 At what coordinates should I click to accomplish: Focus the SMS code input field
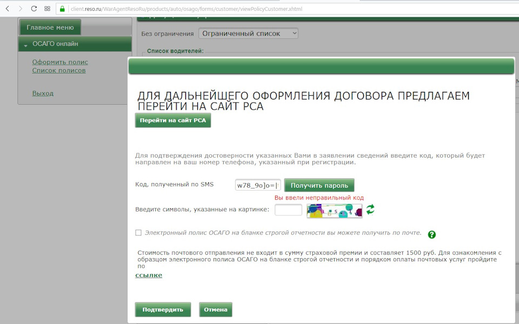coord(258,185)
